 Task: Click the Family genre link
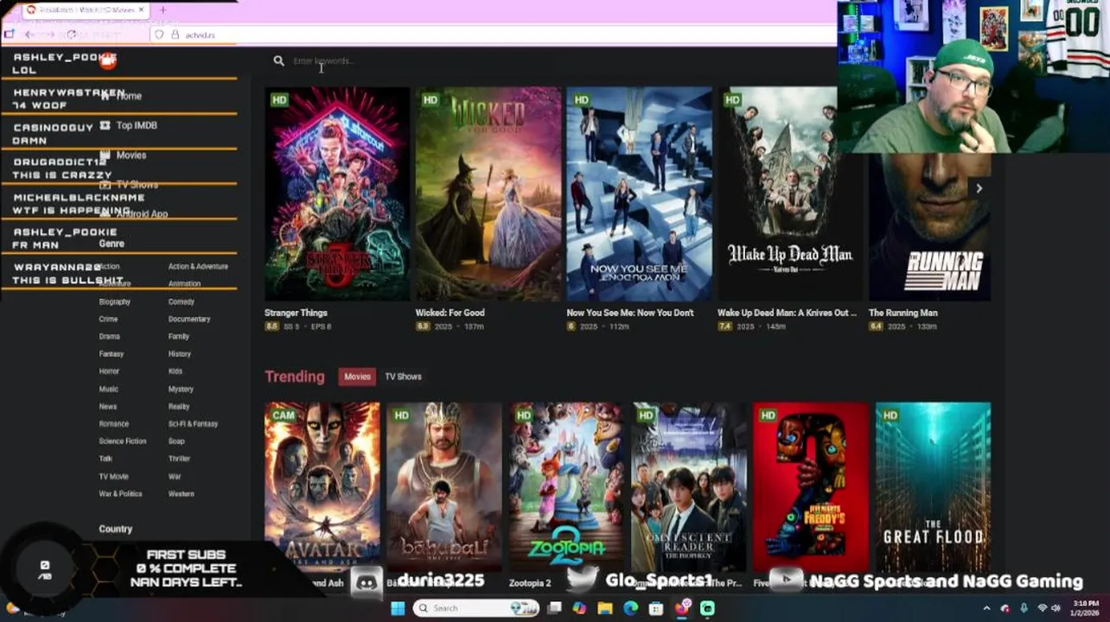pos(179,337)
